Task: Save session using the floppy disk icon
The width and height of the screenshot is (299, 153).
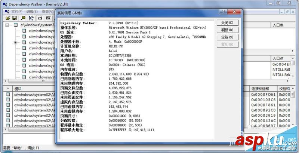Action: [15, 18]
